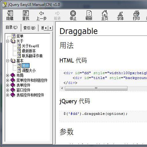147x147 pixels.
Task: Select the 菜单控件和按钮控件 label
Action: (32, 80)
